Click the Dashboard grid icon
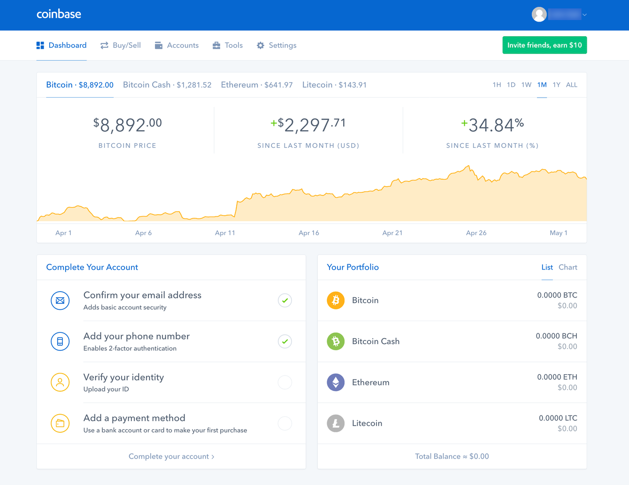 (x=39, y=45)
